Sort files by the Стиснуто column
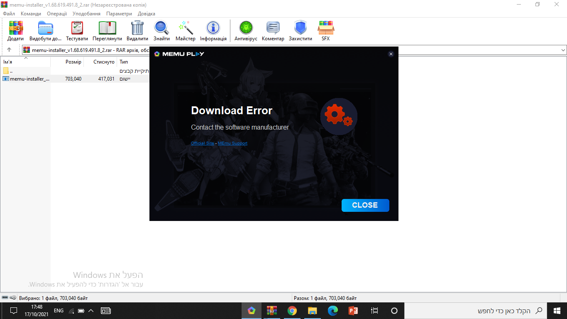The image size is (567, 319). pyautogui.click(x=100, y=62)
